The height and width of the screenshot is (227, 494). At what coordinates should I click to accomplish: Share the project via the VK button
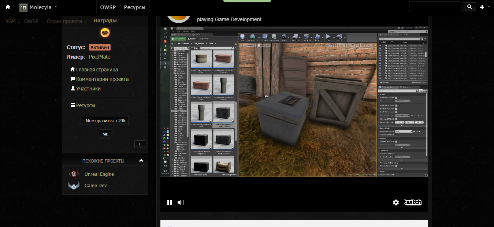pos(105,134)
